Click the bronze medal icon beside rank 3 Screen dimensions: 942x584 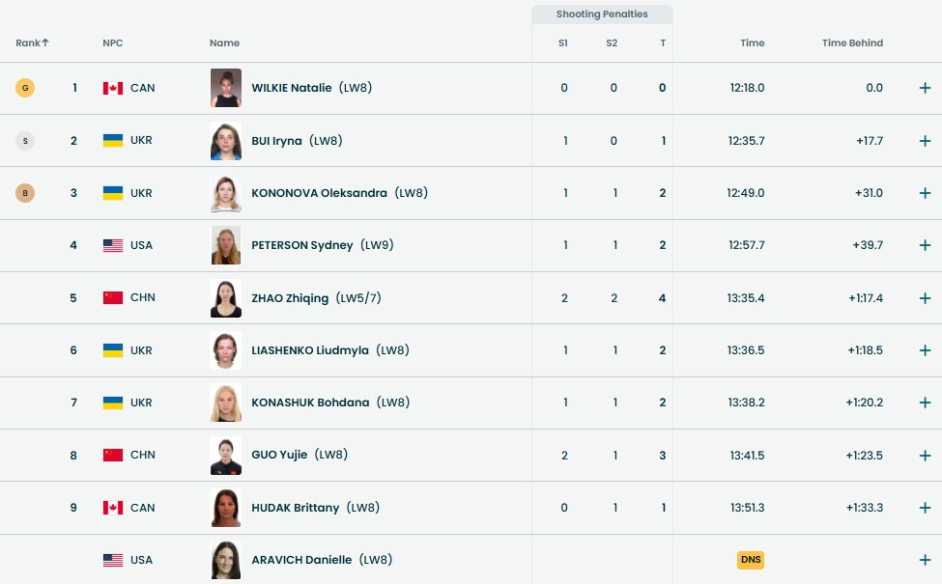coord(25,193)
